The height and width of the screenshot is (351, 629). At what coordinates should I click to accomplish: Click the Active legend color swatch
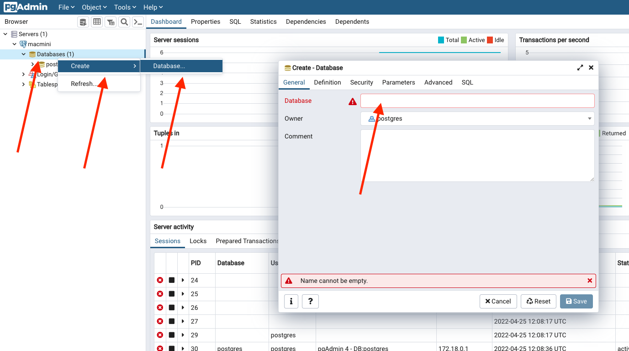(x=464, y=40)
